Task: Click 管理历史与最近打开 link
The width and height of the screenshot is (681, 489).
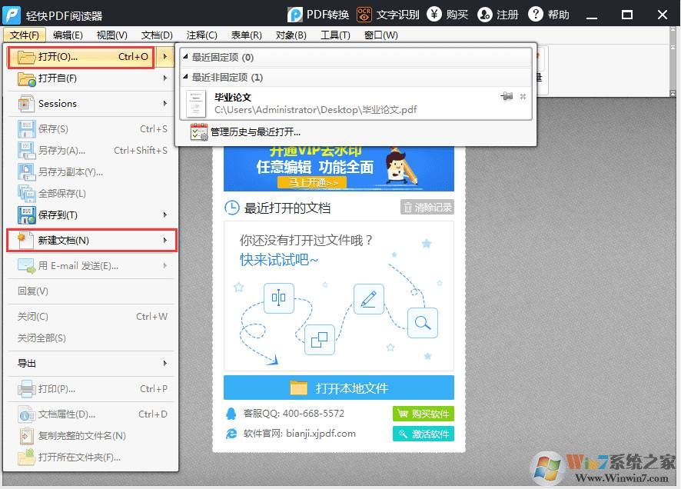Action: (254, 132)
